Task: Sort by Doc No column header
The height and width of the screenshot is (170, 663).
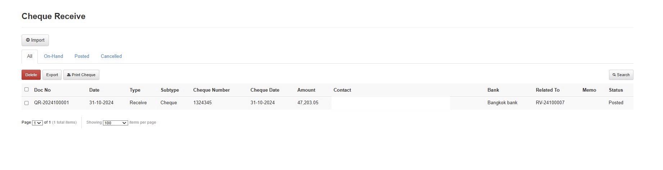Action: 42,90
